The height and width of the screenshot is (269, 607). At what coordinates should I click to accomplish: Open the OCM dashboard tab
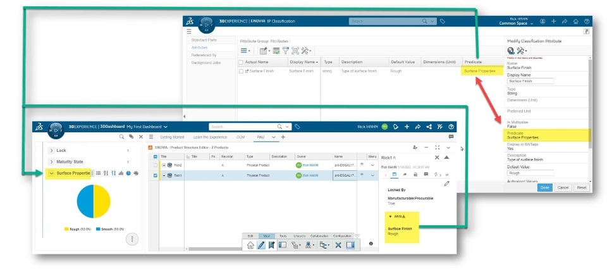240,137
